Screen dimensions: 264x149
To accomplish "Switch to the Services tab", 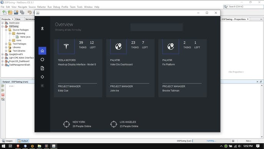I will pos(30,19).
